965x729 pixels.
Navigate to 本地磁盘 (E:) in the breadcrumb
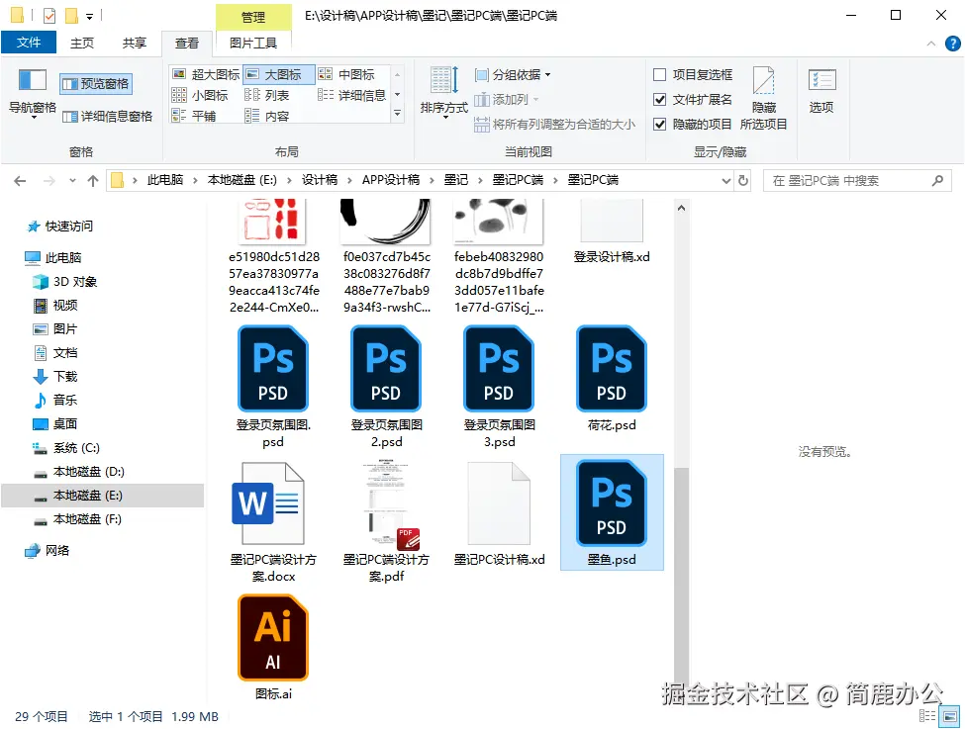pyautogui.click(x=241, y=180)
